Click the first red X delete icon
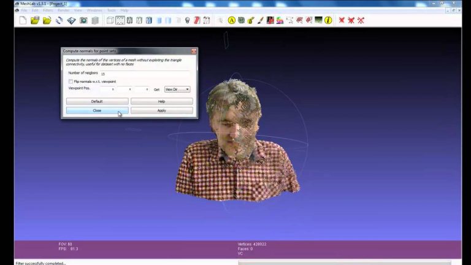 point(342,20)
